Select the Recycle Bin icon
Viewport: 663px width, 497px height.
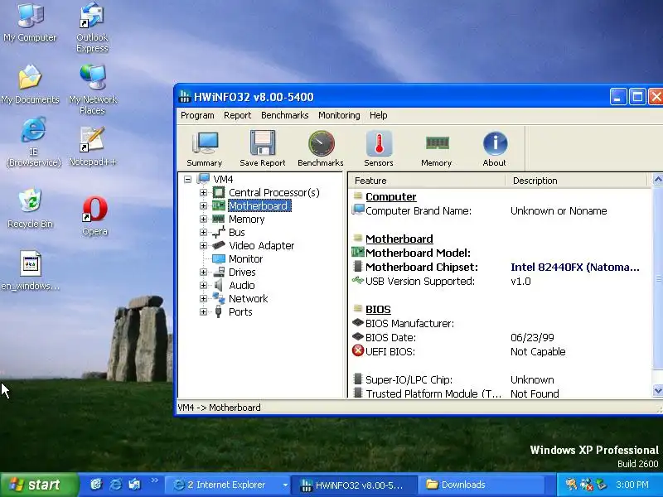[x=30, y=209]
